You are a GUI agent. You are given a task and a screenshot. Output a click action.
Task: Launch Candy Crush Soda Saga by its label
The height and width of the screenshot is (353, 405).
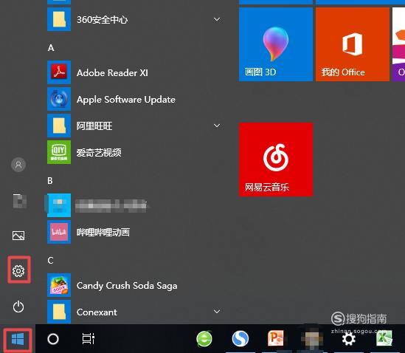(x=127, y=286)
